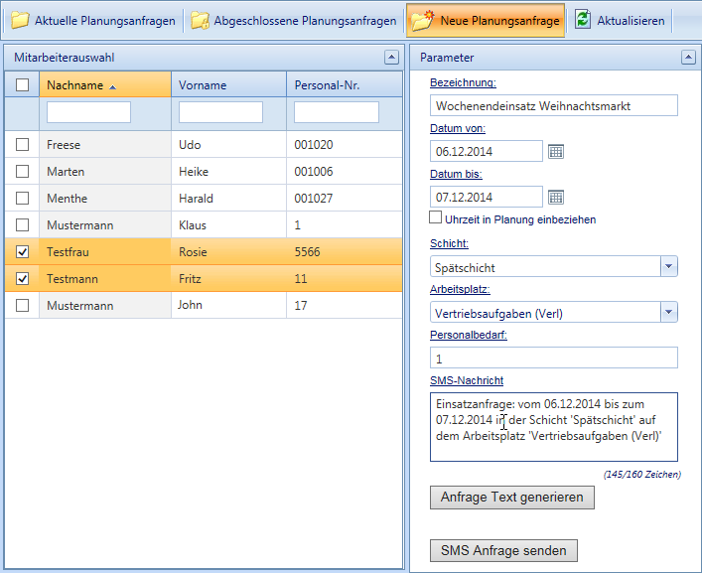Screen dimensions: 702x573
Task: Sort by the Personal-Nr. column header
Action: (345, 84)
